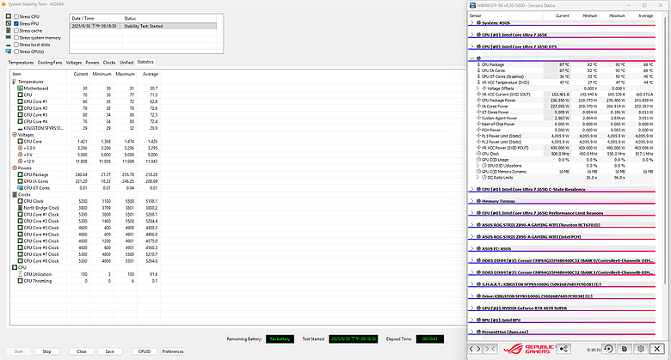Switch to Cooling Fans tab
The image size is (671, 360).
click(x=50, y=63)
